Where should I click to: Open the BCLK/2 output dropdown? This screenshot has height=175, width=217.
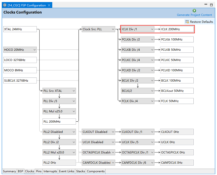(138, 91)
